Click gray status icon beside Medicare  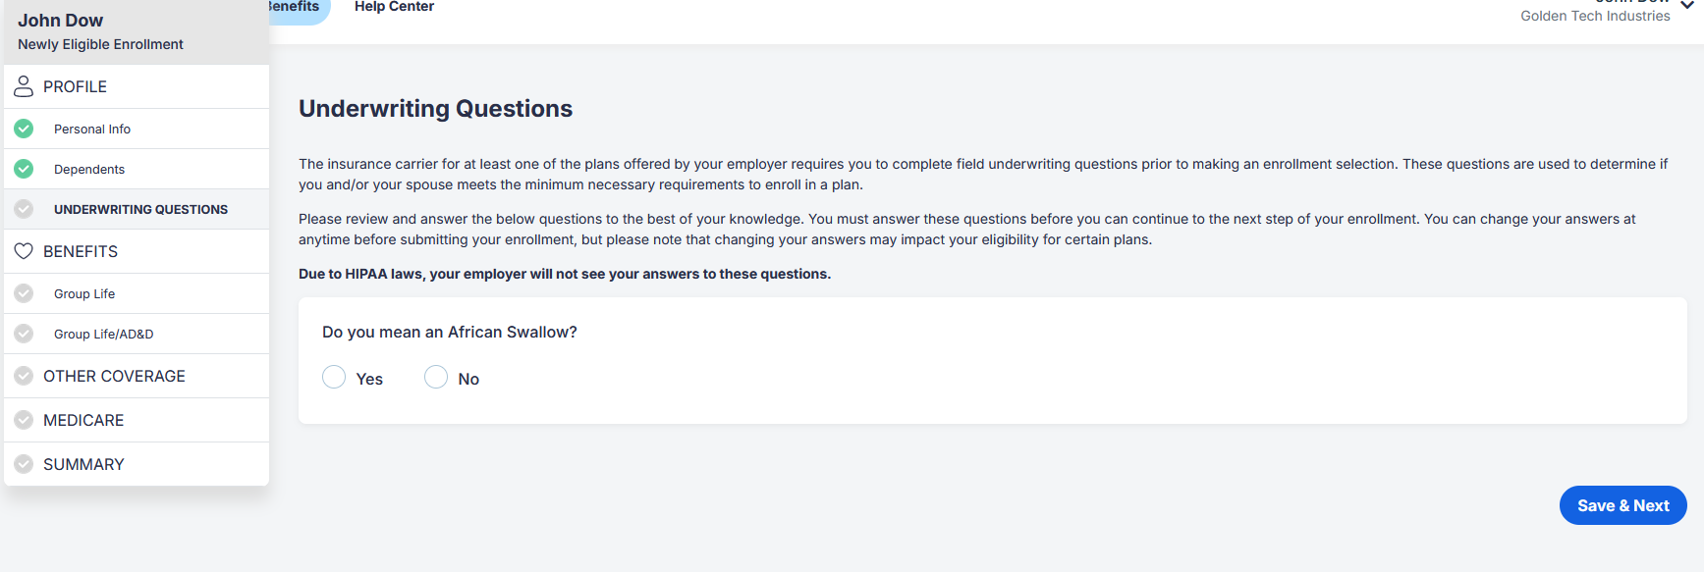pos(24,420)
